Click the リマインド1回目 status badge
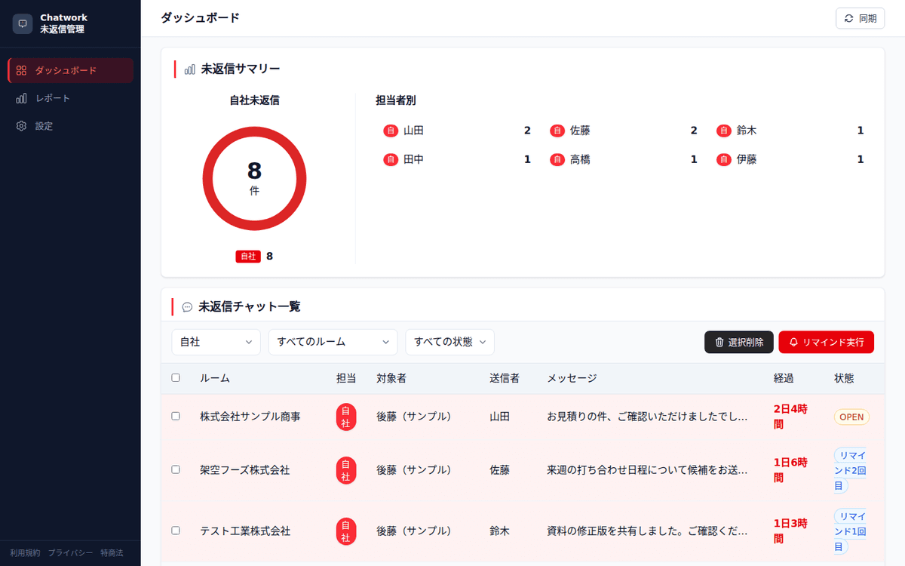The width and height of the screenshot is (905, 566). (x=851, y=531)
